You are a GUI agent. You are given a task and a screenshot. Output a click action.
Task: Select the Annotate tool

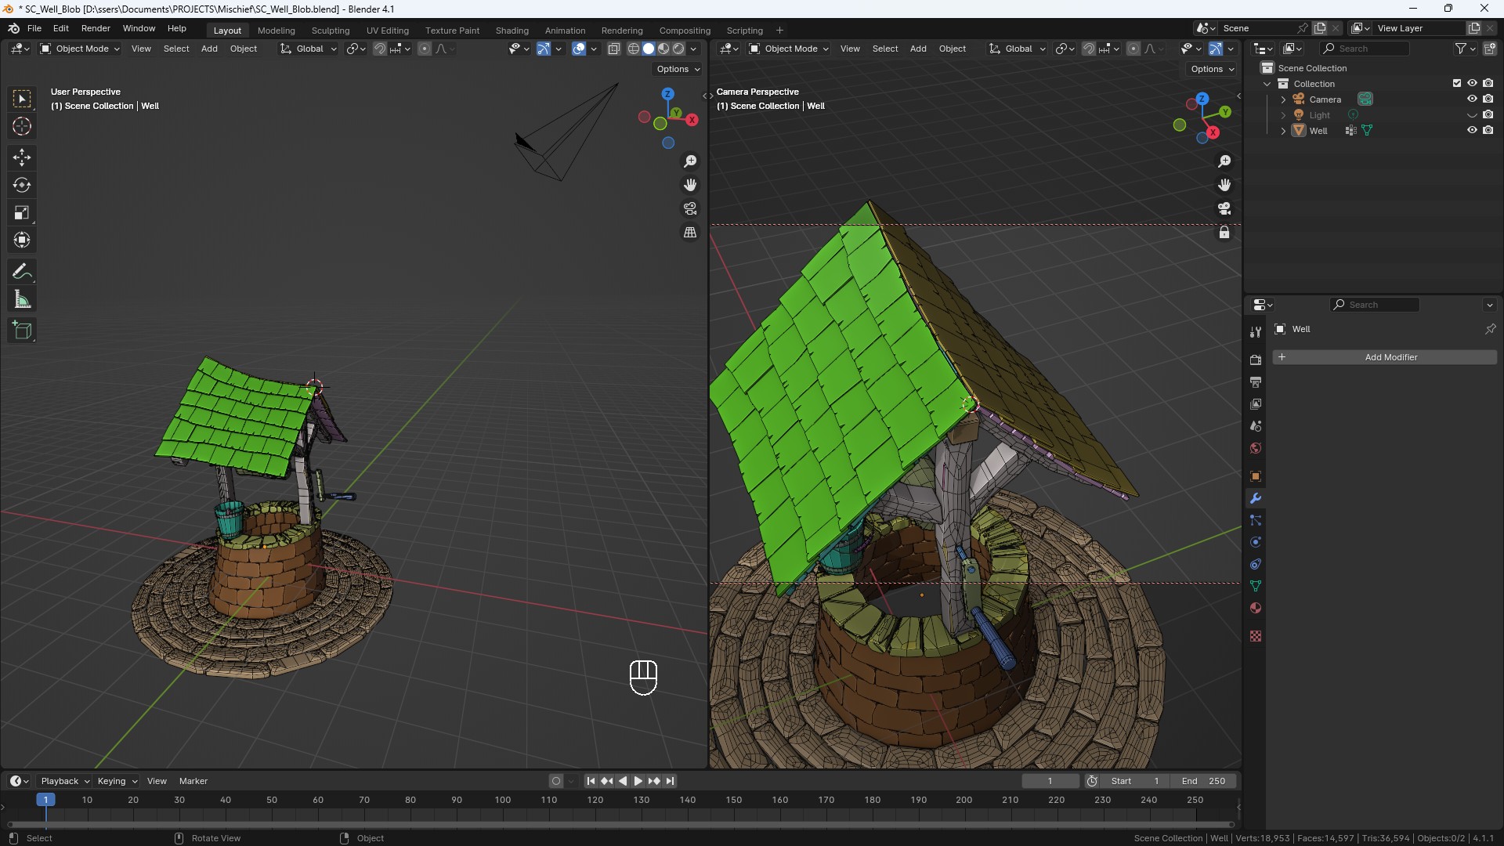tap(22, 271)
